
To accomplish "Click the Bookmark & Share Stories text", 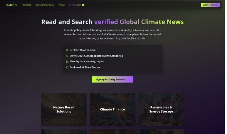I will (85, 67).
